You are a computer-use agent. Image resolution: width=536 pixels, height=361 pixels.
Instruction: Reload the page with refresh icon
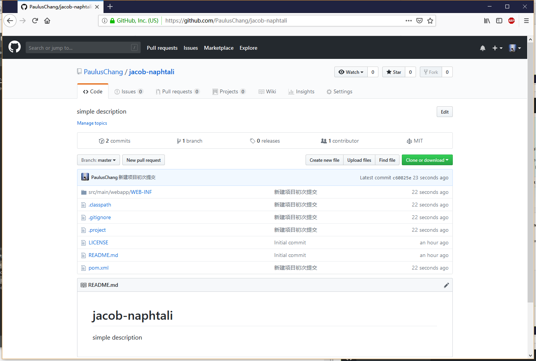[x=35, y=21]
